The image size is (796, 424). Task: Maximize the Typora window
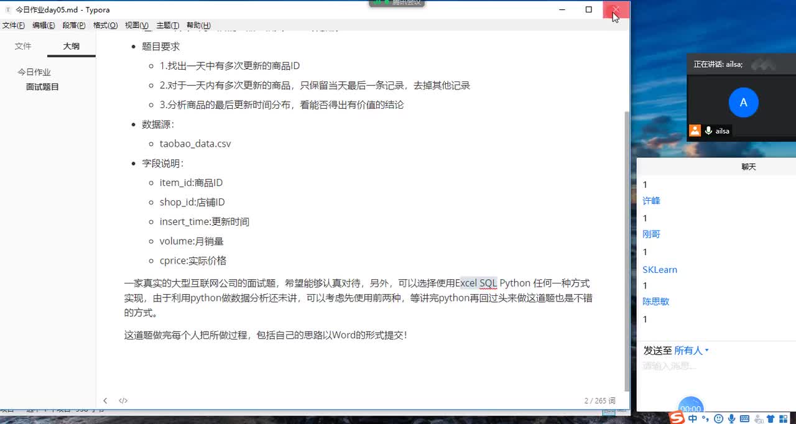point(589,9)
